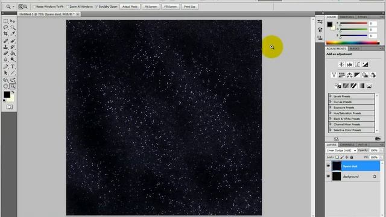Select the Hand tool
Viewport: 386px width, 217px height.
pos(5,86)
